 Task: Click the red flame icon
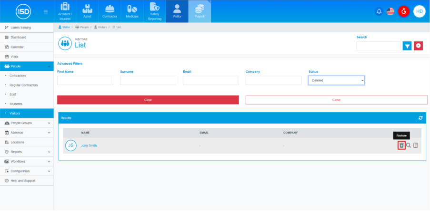[404, 11]
